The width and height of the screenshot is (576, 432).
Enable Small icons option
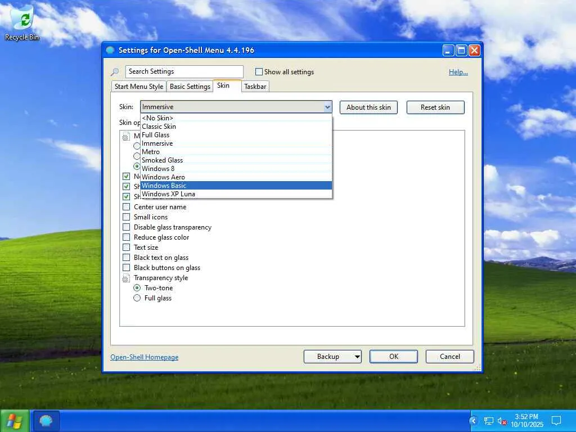pos(127,217)
